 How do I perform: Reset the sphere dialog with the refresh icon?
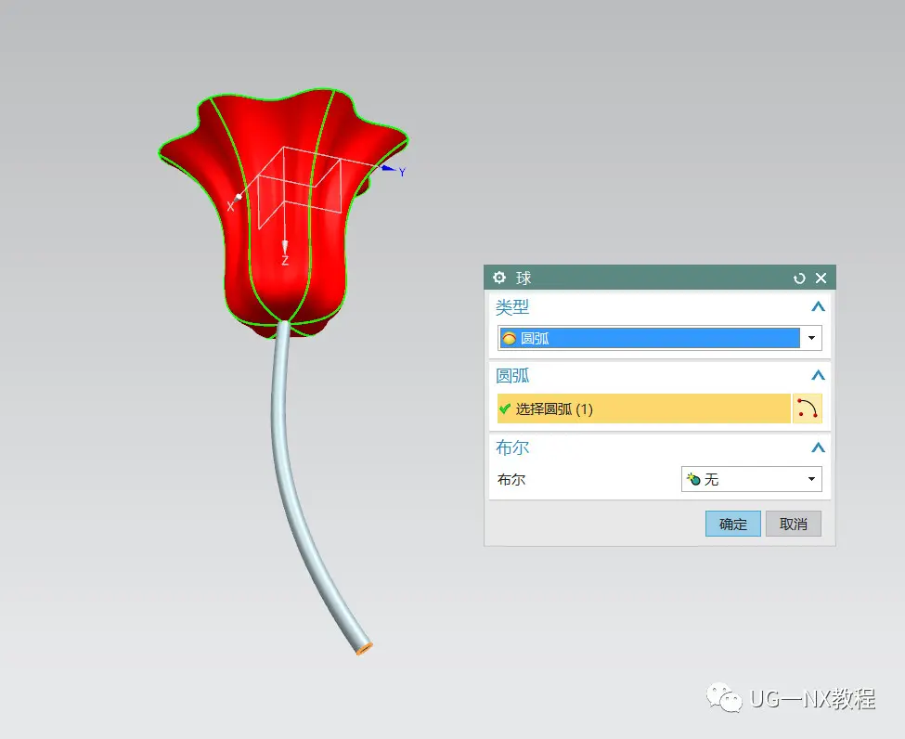point(799,279)
